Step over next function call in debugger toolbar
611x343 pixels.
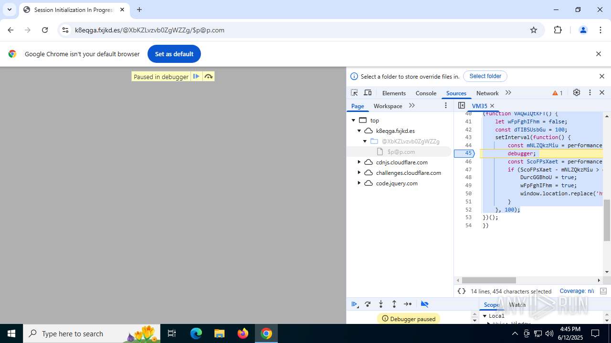(x=368, y=304)
